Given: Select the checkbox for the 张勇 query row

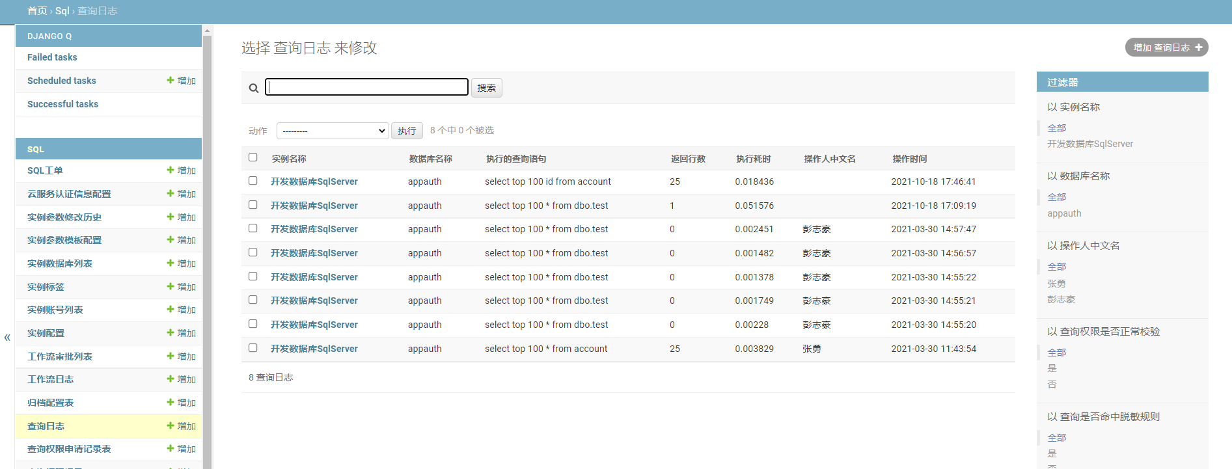Looking at the screenshot, I should click(253, 348).
